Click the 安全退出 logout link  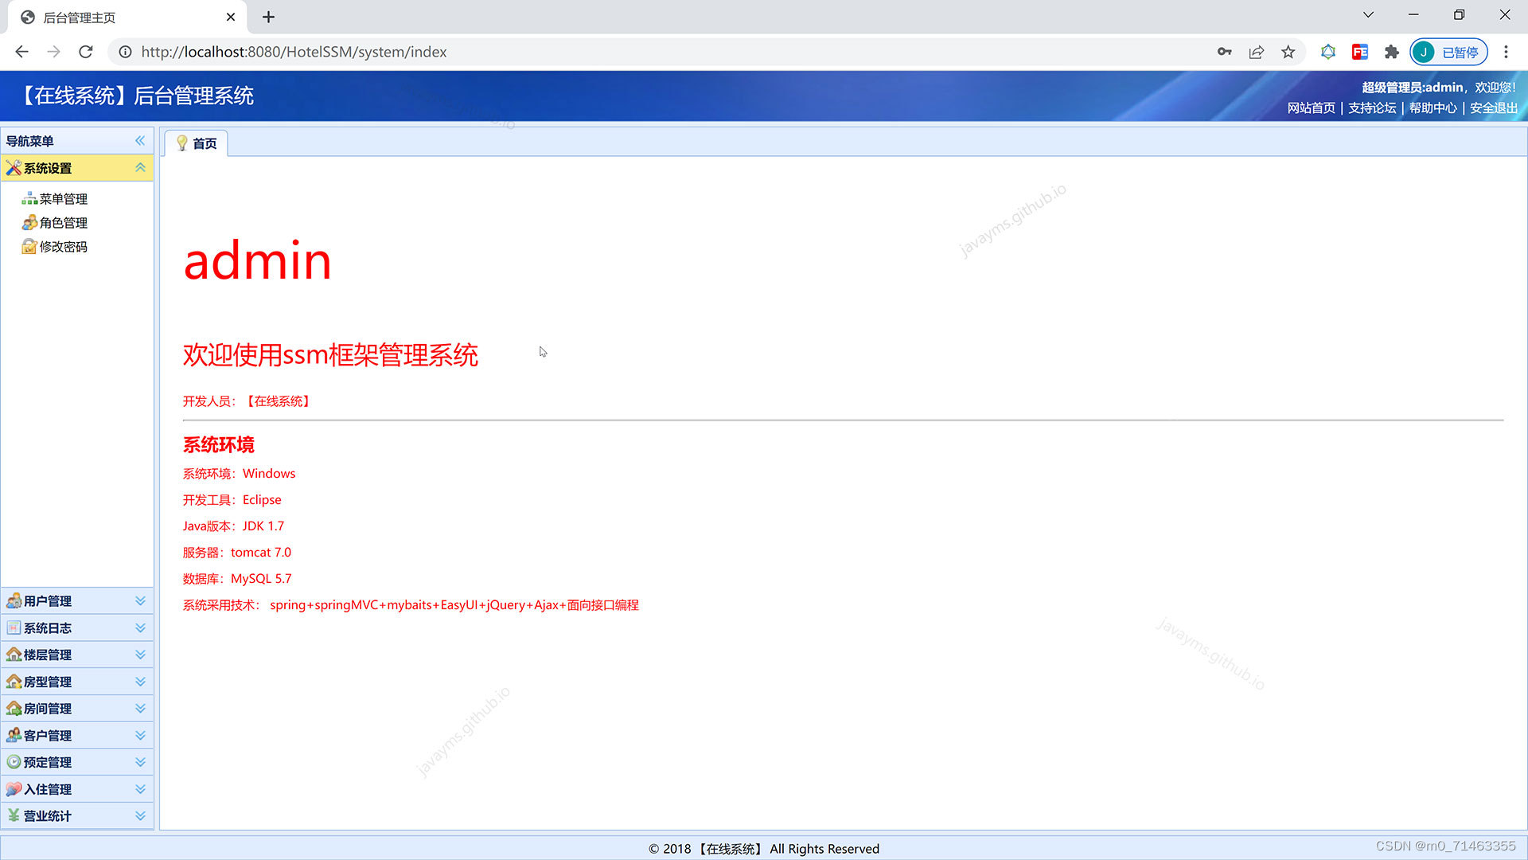pos(1493,108)
